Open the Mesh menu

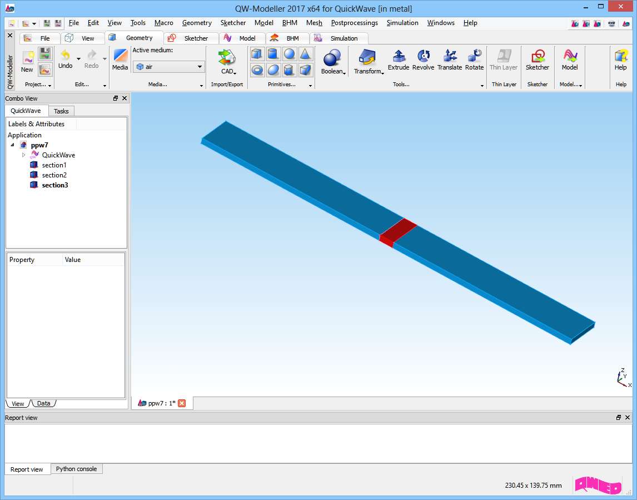tap(314, 23)
